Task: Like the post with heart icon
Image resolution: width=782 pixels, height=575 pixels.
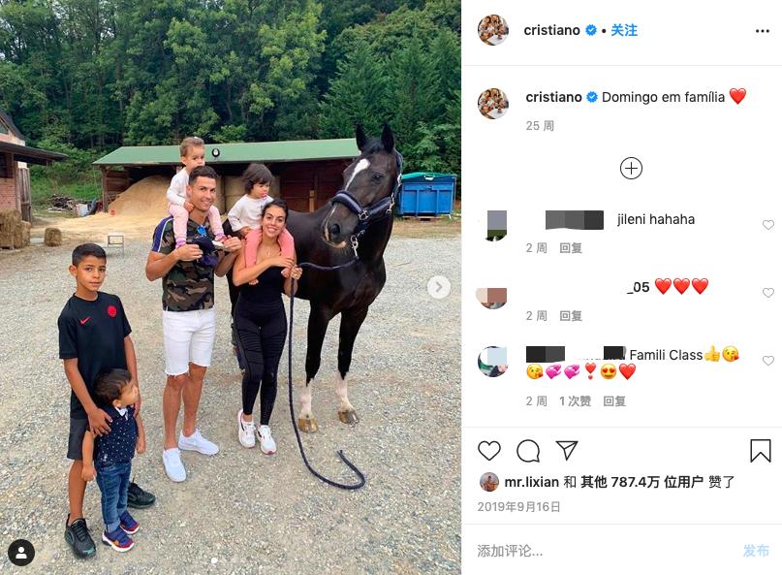Action: (488, 451)
